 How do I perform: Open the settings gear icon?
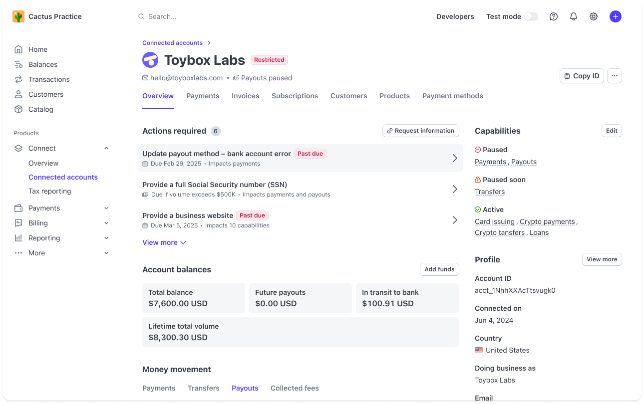(x=594, y=16)
